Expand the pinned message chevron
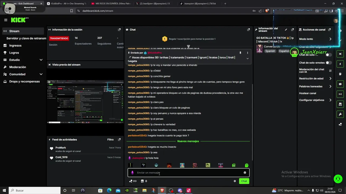This screenshot has height=194, width=346. 247,58
